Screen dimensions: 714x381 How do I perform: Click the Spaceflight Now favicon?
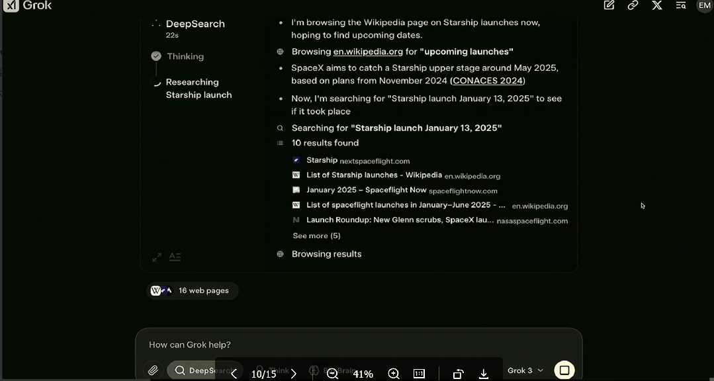(296, 190)
